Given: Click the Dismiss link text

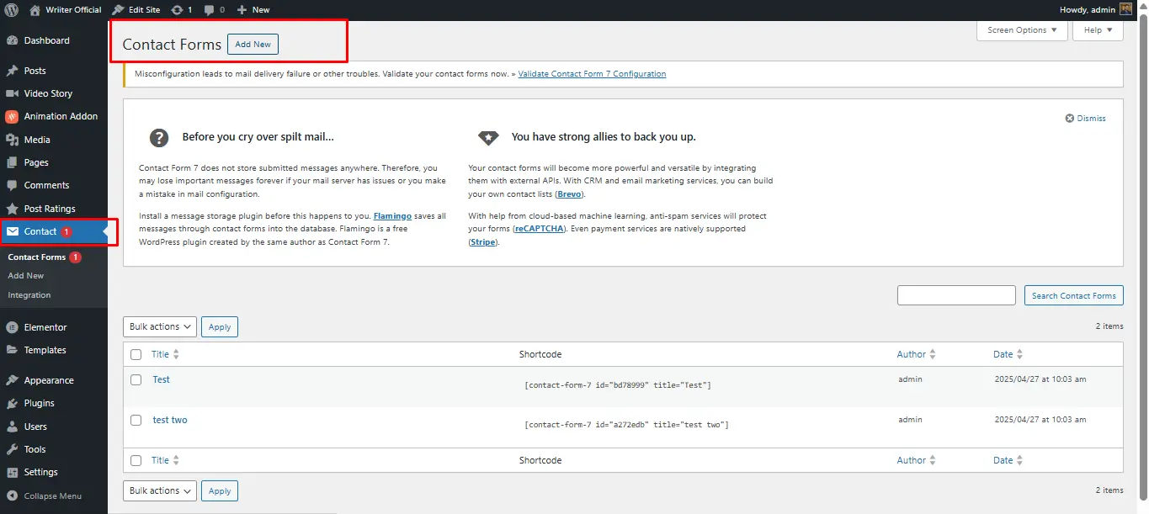Looking at the screenshot, I should 1092,119.
